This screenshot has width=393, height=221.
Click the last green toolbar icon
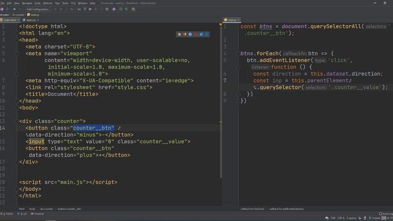coord(133,9)
